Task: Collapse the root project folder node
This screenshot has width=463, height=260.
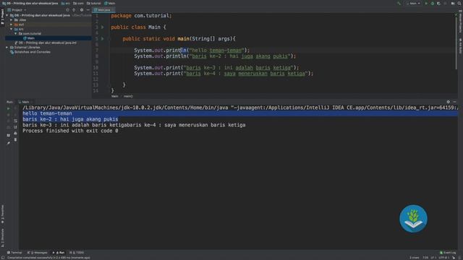Action: pos(7,15)
